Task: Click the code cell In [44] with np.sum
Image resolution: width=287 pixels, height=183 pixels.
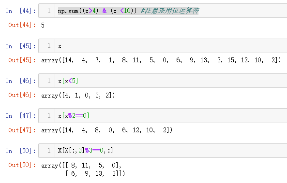Action: click(x=163, y=11)
